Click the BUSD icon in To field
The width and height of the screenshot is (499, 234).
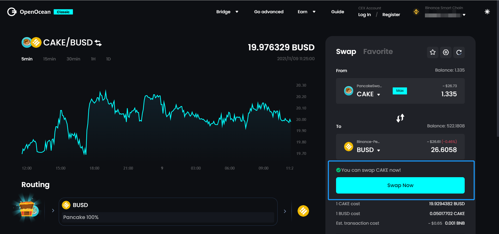coord(349,147)
